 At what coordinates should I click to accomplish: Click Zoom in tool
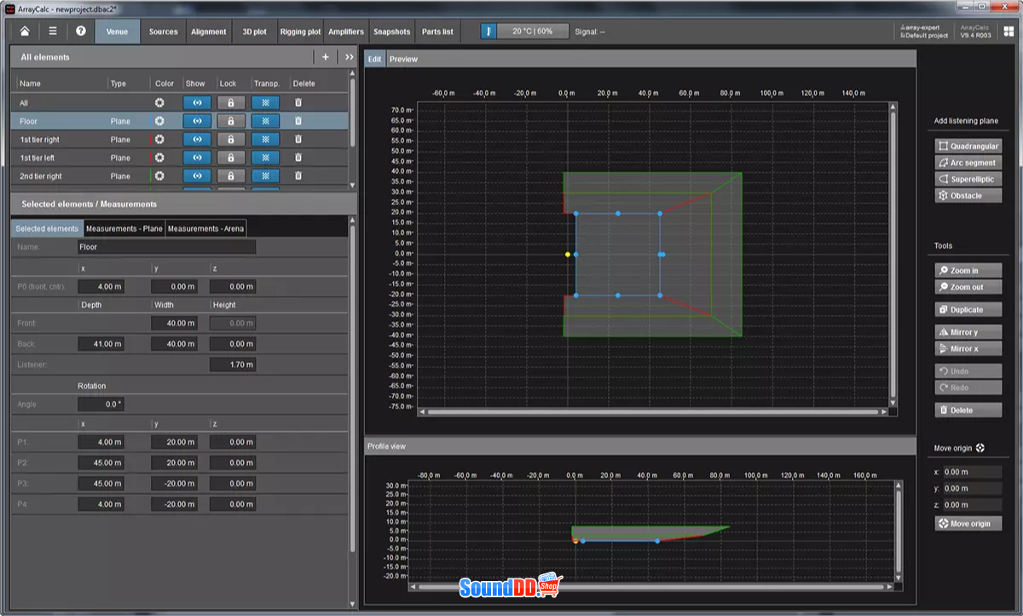(968, 271)
